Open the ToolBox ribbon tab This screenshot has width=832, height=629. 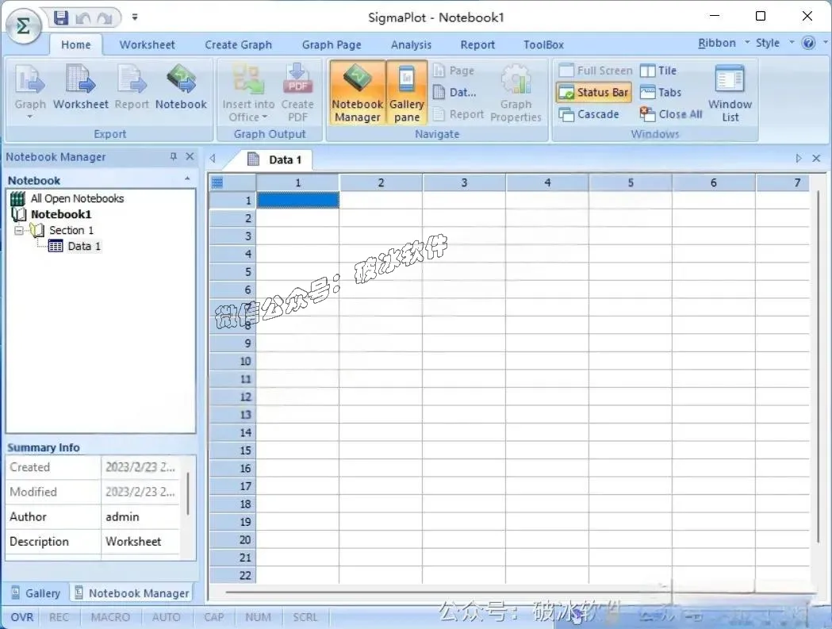tap(543, 44)
